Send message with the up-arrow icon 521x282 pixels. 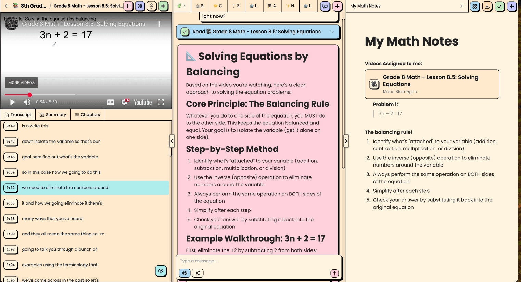[x=334, y=273]
